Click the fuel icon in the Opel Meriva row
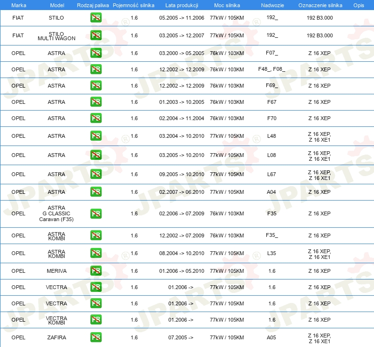 [96, 271]
